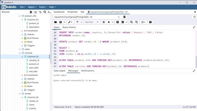Click the Explain Analyze icon
Image resolution: width=197 pixels, height=111 pixels.
tap(123, 22)
